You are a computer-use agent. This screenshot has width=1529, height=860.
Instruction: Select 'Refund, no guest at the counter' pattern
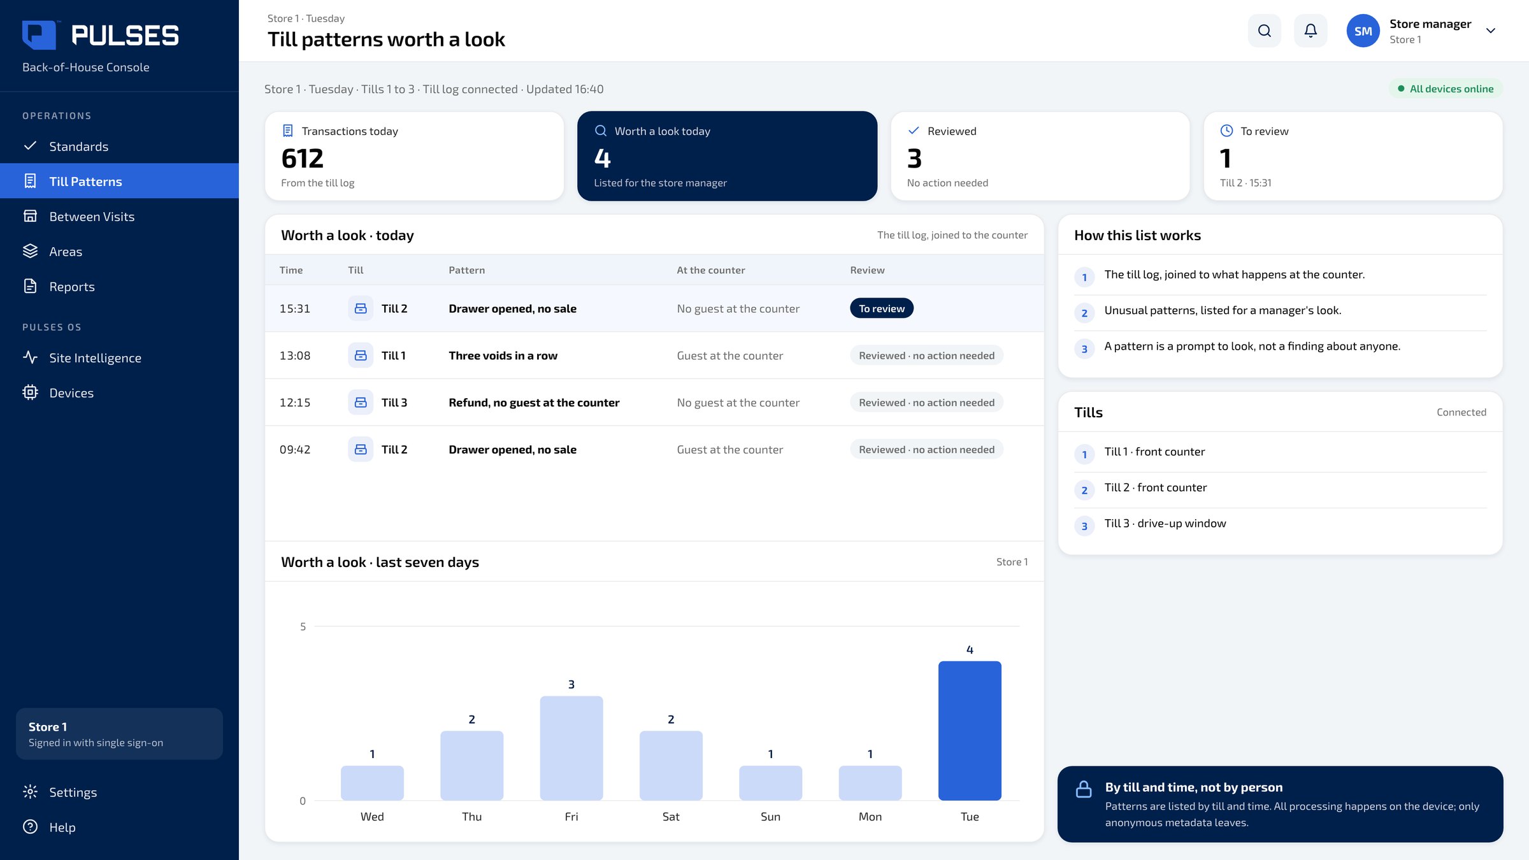(534, 403)
